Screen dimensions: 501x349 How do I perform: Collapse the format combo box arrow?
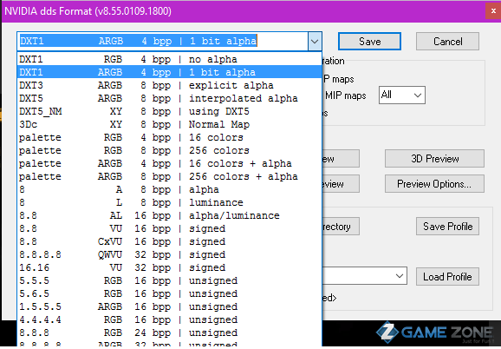click(x=315, y=42)
